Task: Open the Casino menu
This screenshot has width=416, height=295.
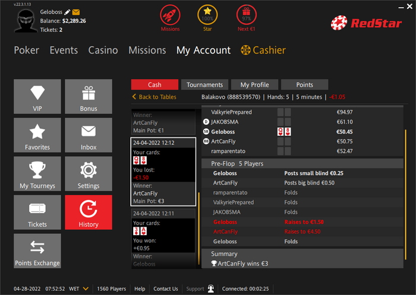Action: [x=103, y=50]
